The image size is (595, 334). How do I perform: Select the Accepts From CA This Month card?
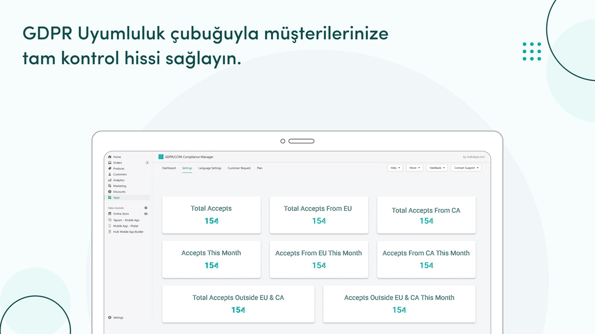[426, 259]
